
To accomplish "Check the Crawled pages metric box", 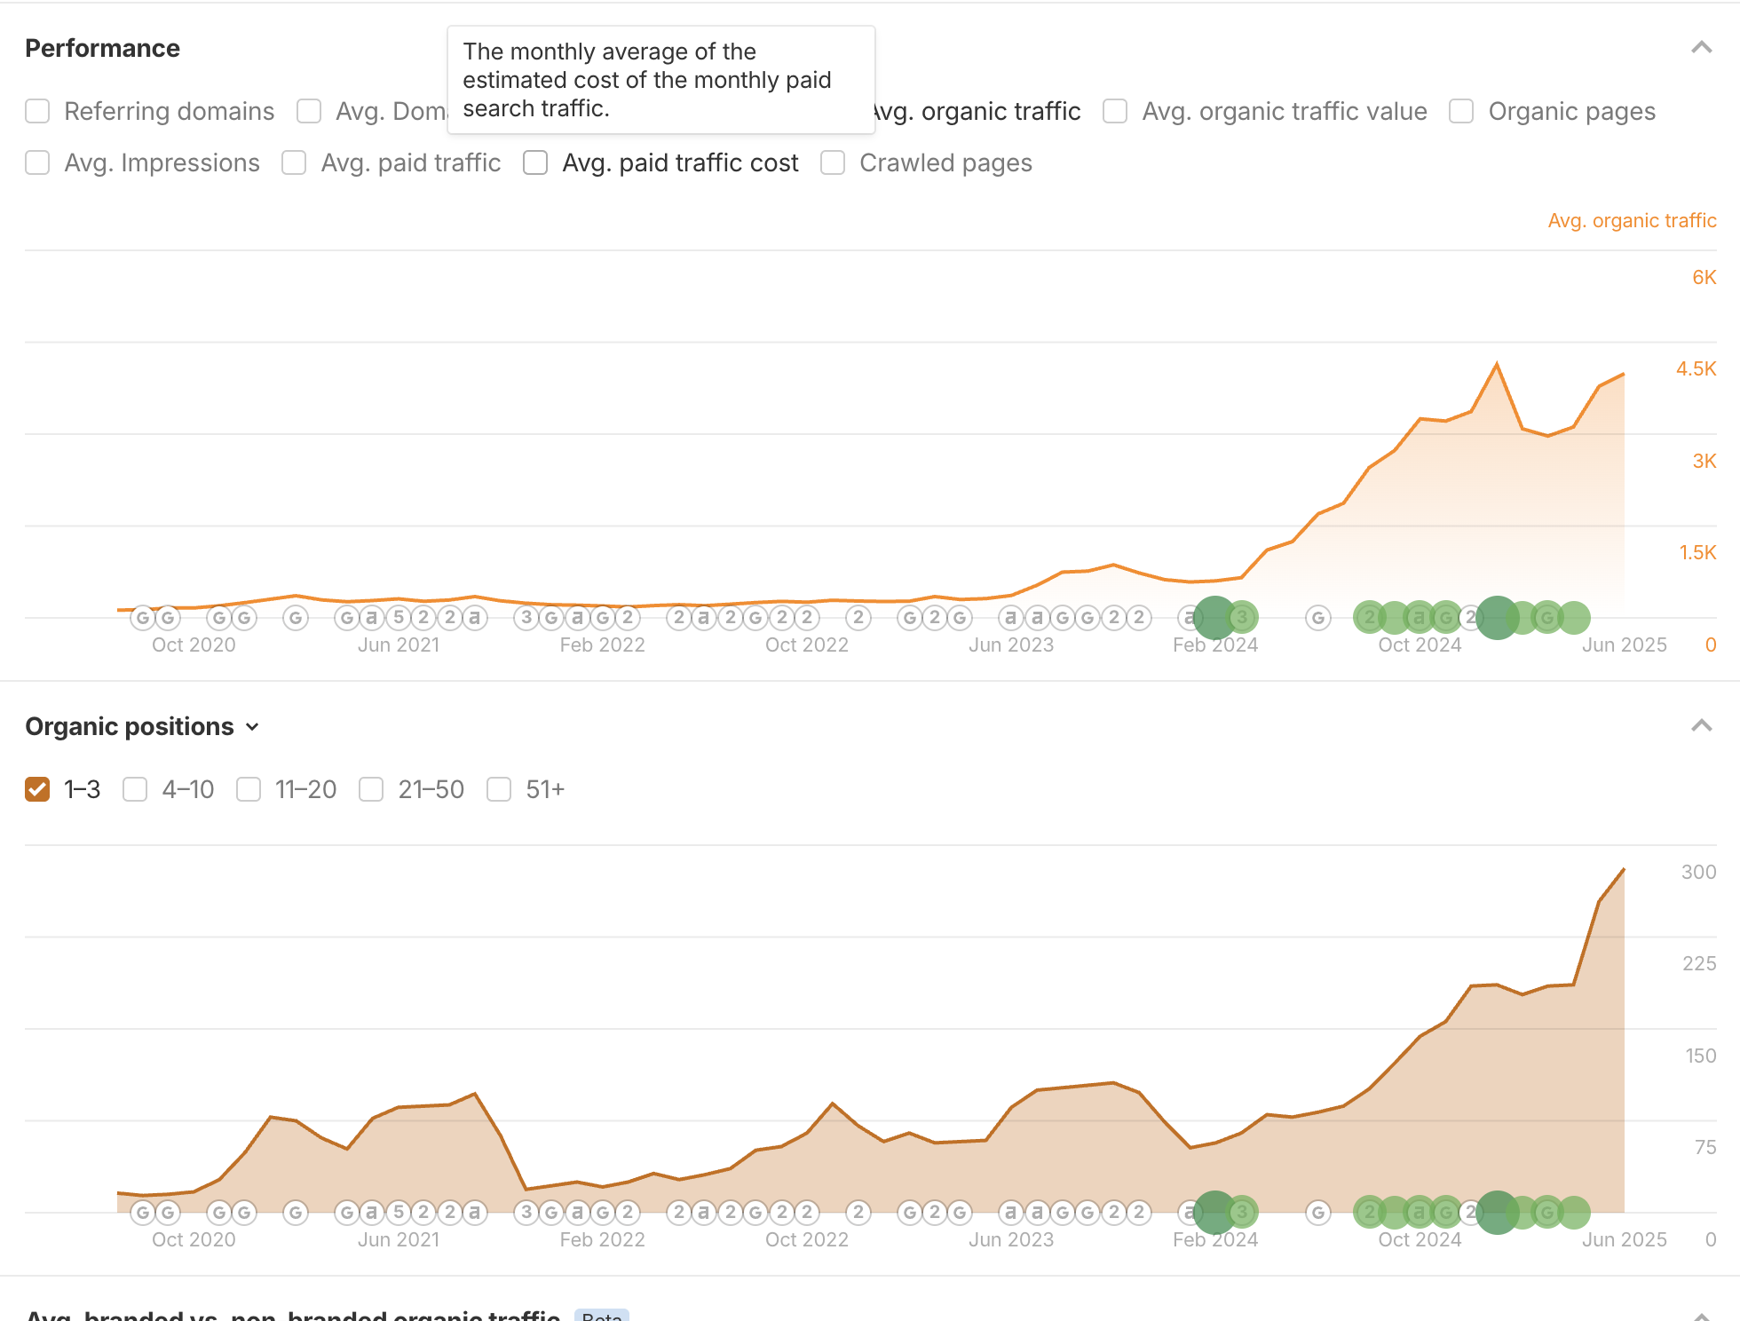I will pos(833,162).
